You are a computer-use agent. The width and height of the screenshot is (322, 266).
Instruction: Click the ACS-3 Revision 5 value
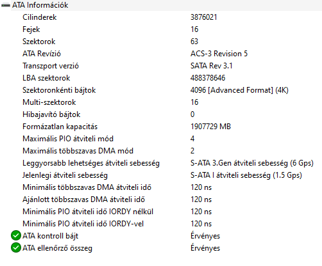tap(219, 54)
